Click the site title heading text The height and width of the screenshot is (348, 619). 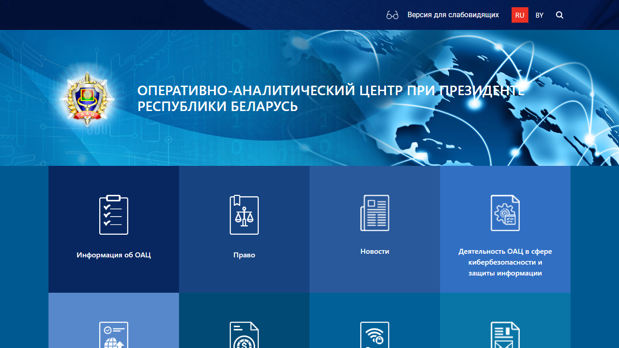331,98
